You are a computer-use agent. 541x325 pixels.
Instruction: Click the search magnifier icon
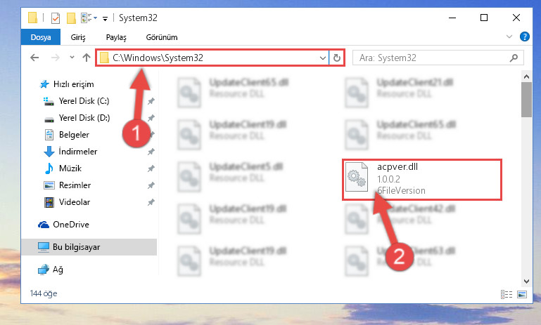point(514,58)
